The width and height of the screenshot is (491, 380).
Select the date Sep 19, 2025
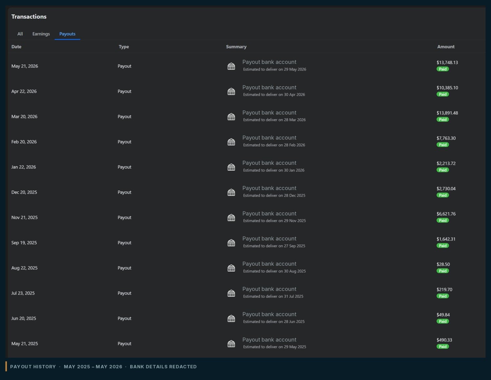24,243
